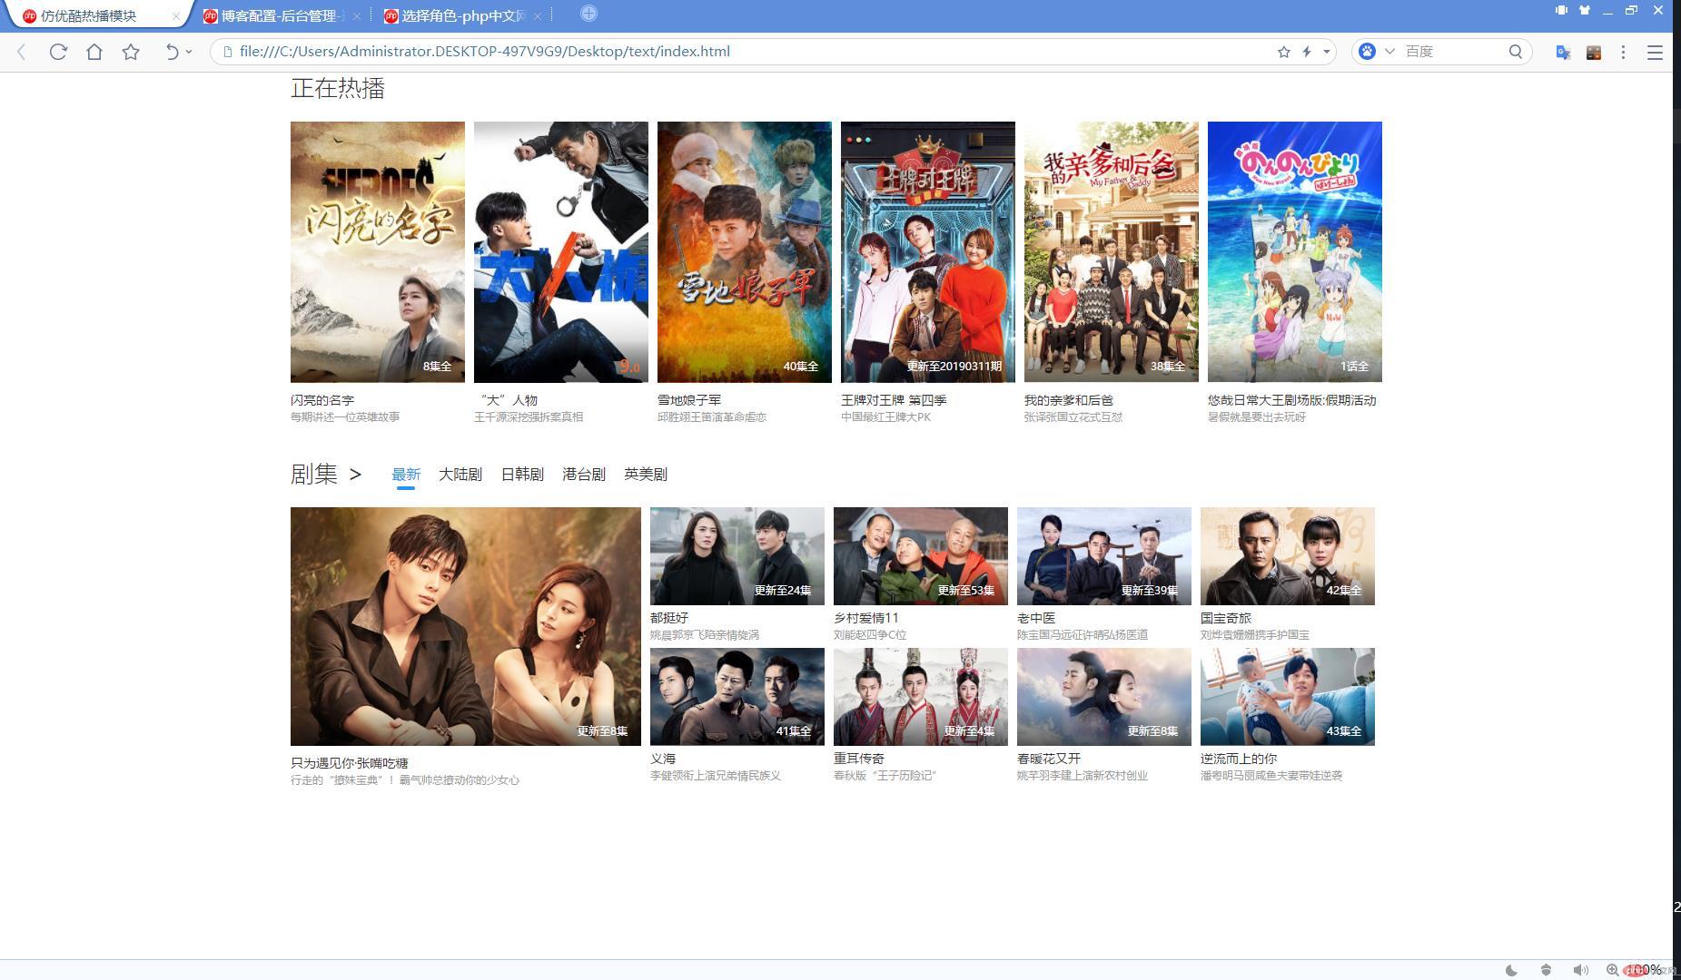Open the 老中医 thumbnail

[1104, 556]
